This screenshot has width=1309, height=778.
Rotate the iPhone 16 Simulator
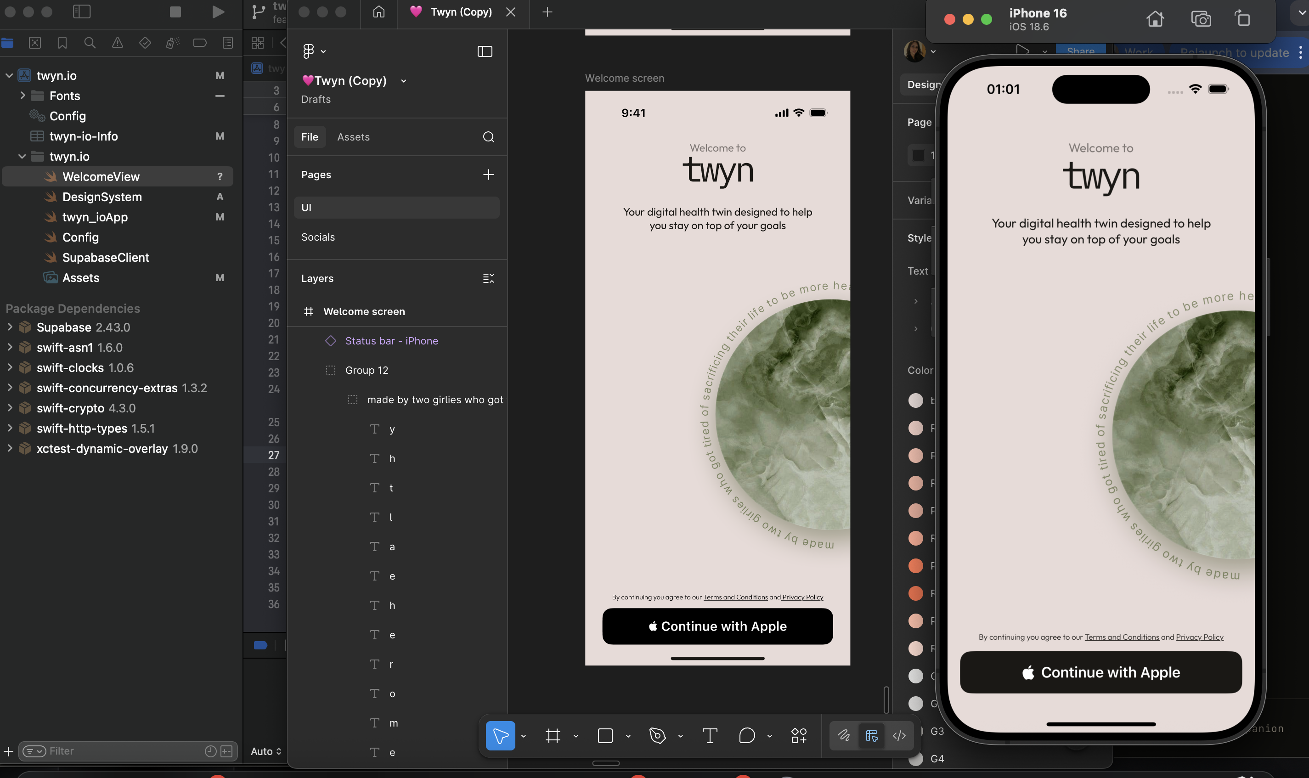coord(1242,18)
